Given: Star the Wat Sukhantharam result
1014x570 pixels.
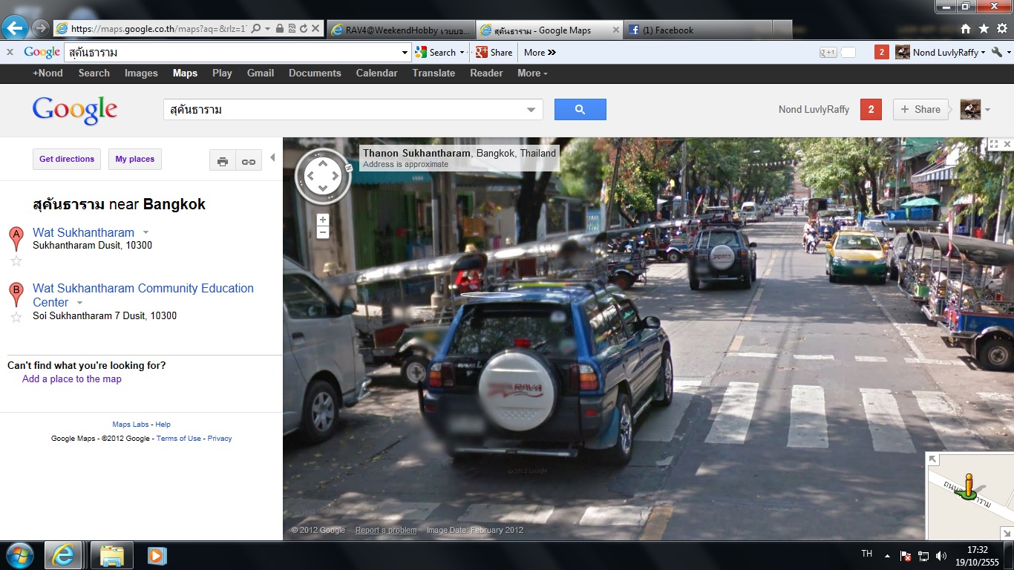Looking at the screenshot, I should pos(16,261).
